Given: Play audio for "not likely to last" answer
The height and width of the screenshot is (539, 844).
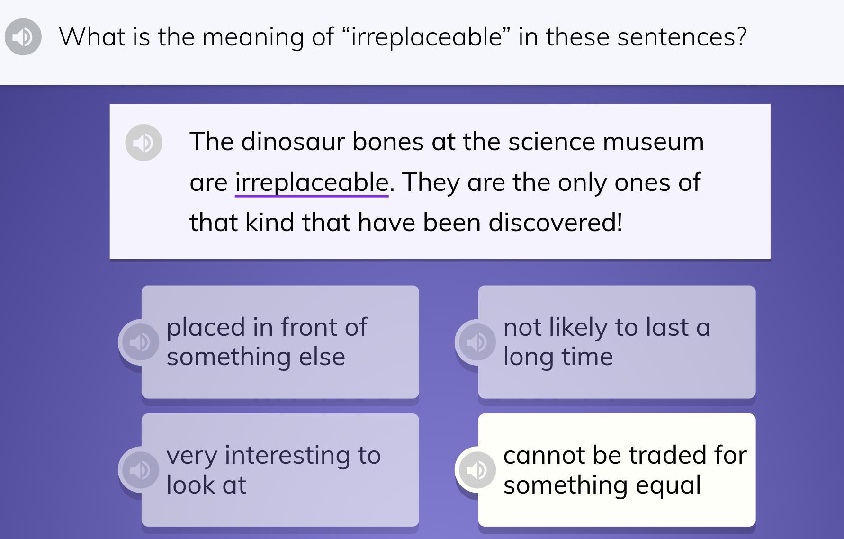Looking at the screenshot, I should (x=476, y=341).
